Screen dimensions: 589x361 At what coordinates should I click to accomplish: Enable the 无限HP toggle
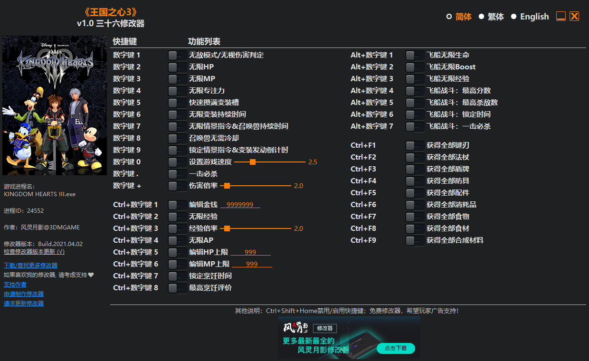(x=177, y=67)
